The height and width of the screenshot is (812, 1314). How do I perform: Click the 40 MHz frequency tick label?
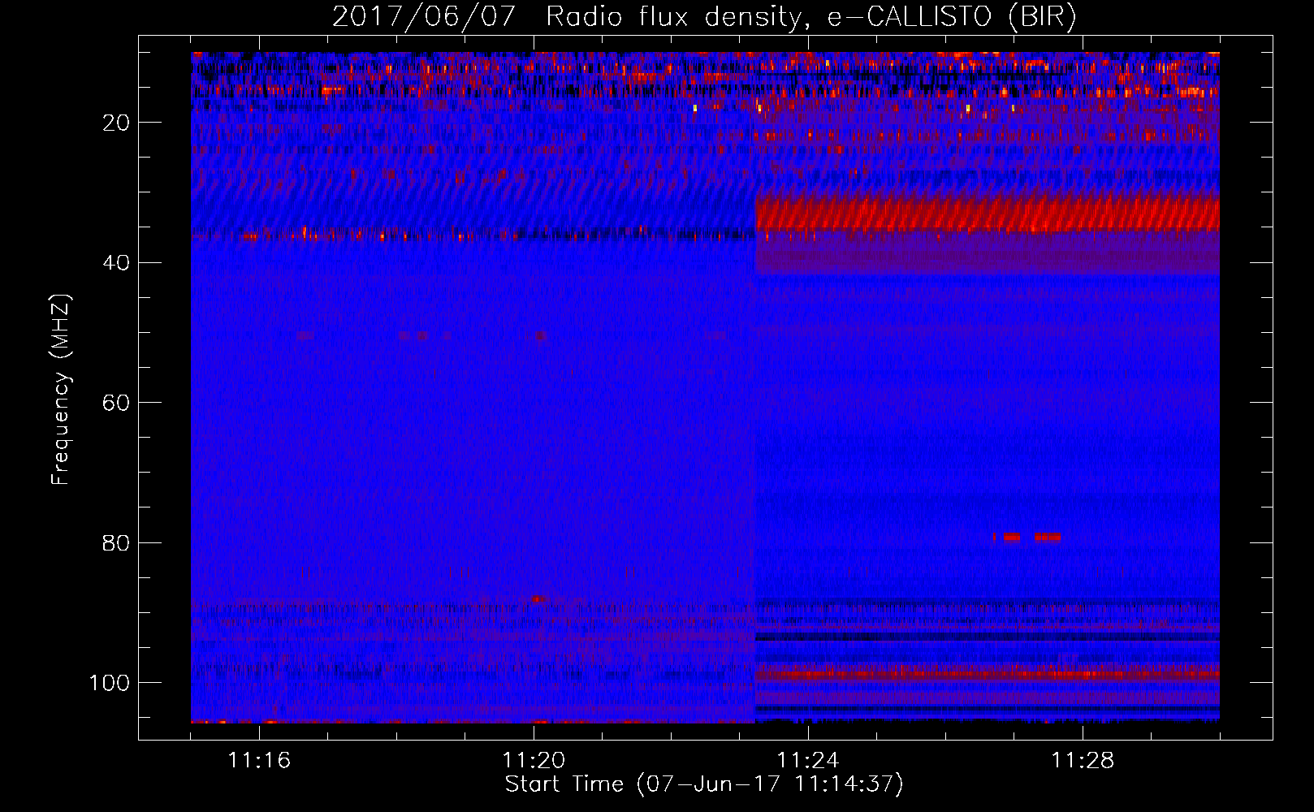(x=116, y=263)
